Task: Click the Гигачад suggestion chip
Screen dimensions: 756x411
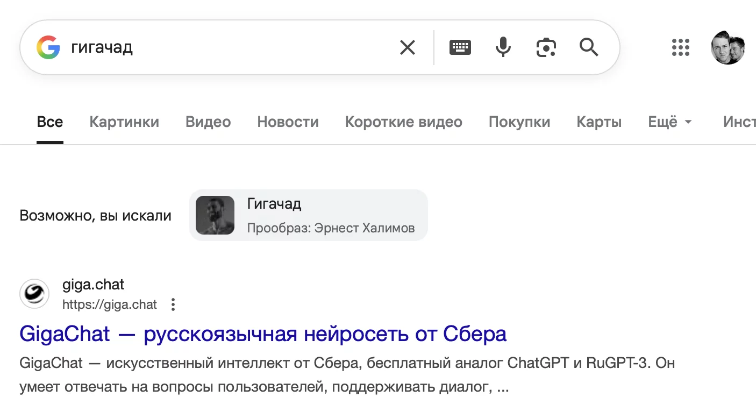Action: 308,215
